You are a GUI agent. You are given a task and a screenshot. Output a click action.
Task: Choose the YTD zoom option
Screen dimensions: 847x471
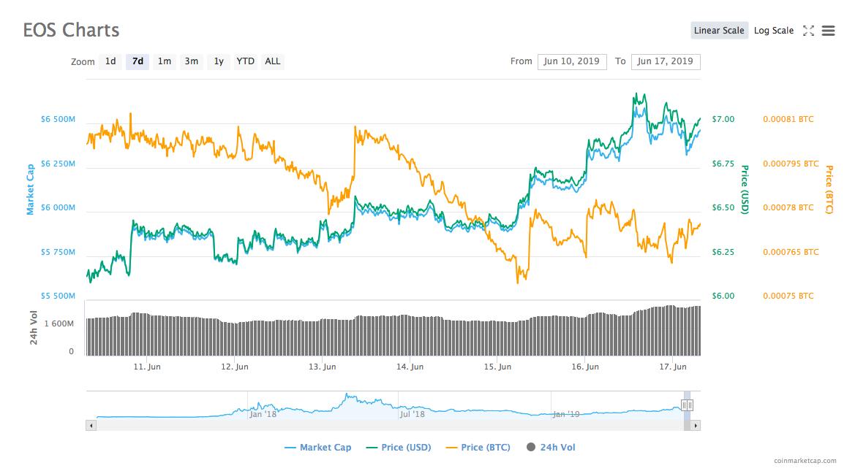(x=245, y=61)
